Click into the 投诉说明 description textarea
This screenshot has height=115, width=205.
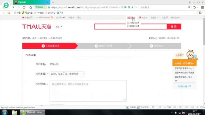click(x=88, y=91)
